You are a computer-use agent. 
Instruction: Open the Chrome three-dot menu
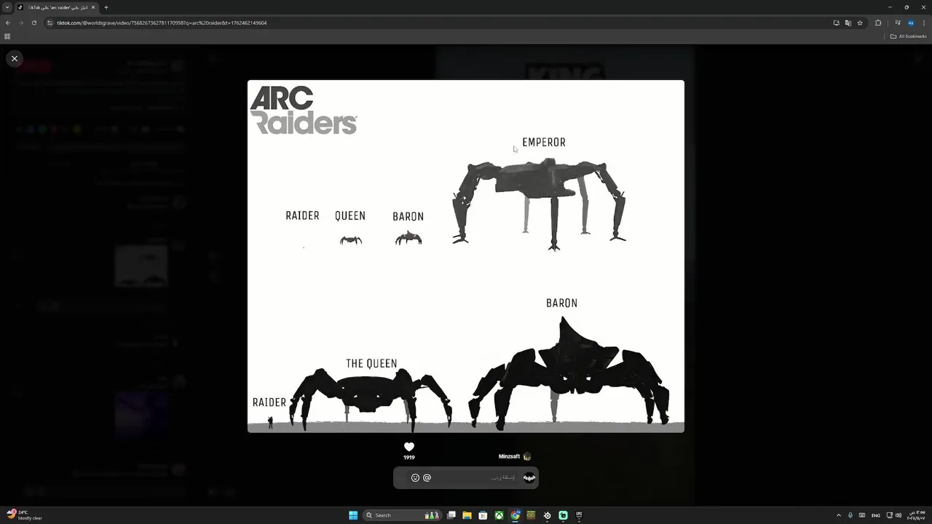(923, 23)
